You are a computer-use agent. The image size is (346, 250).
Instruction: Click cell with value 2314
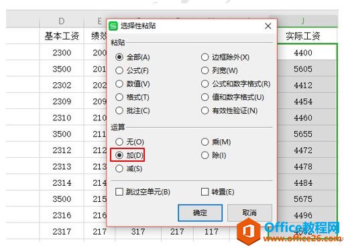[62, 183]
